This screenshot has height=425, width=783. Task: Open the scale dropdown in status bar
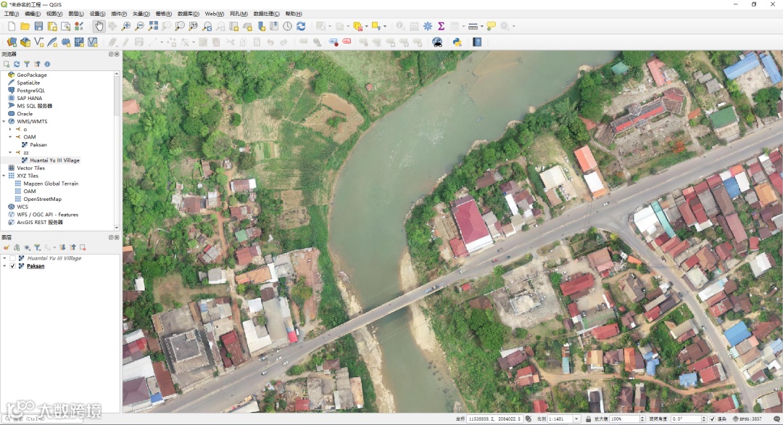click(x=576, y=419)
